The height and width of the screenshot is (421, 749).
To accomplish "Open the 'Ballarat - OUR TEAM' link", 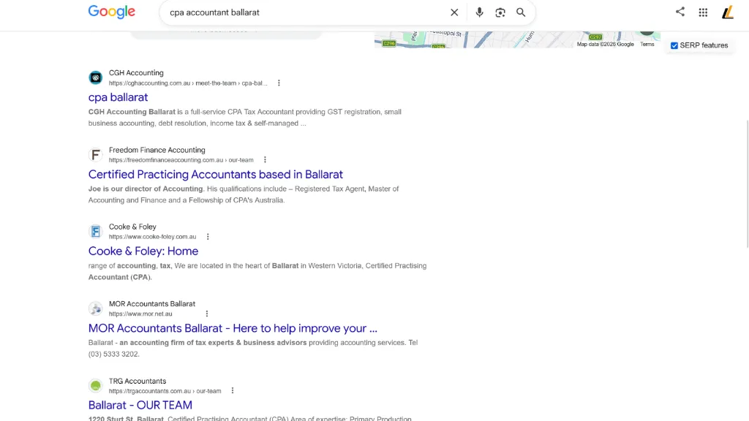I will (140, 405).
